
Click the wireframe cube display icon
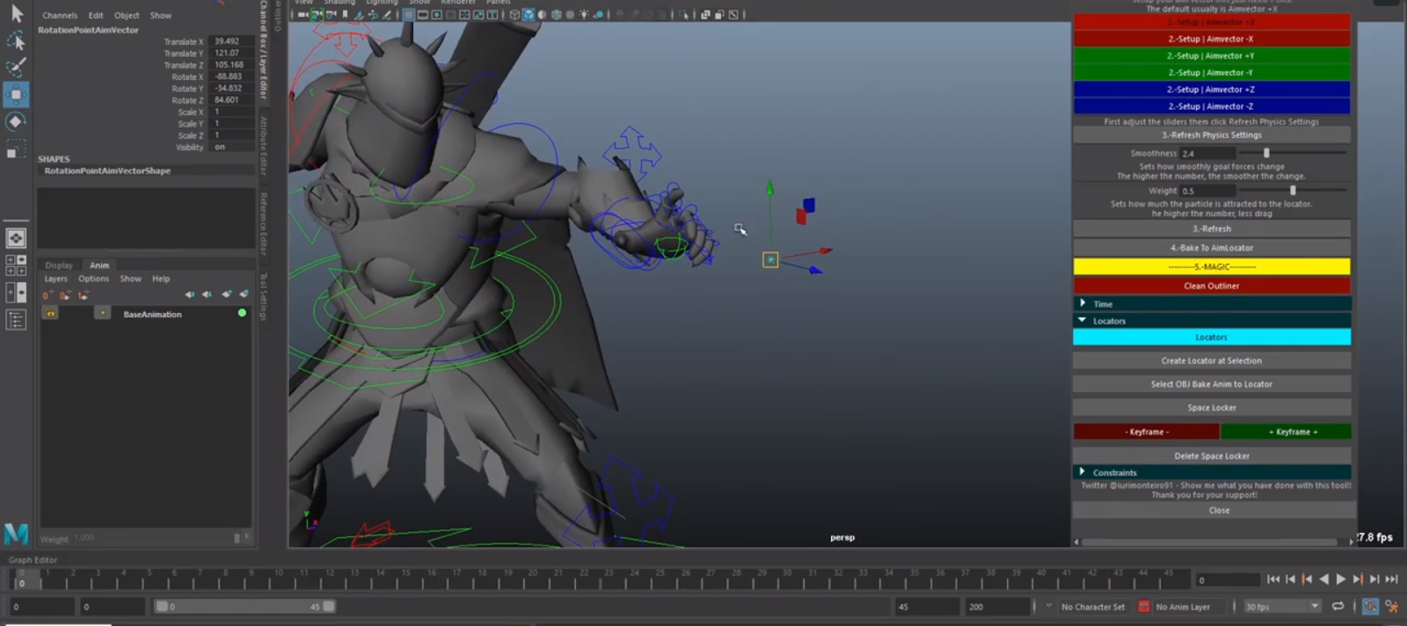[514, 14]
